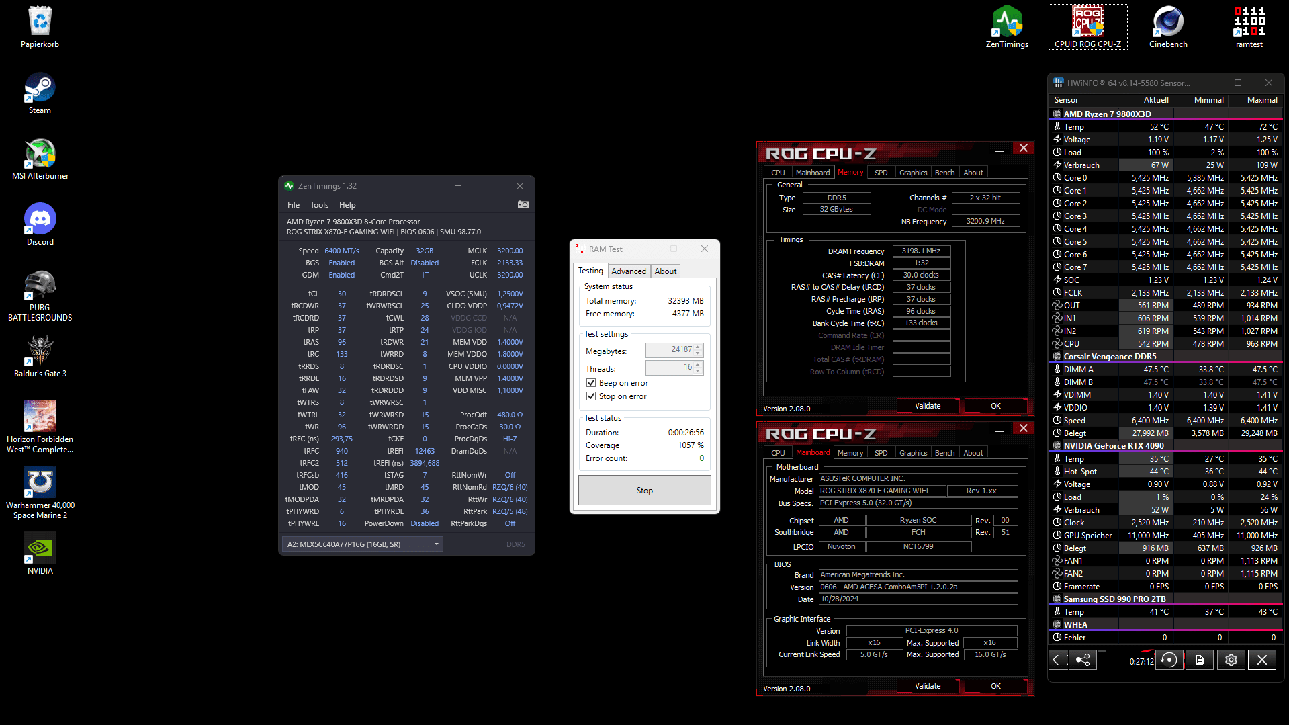
Task: Start HWiNFO logging with the document icon
Action: (1200, 660)
